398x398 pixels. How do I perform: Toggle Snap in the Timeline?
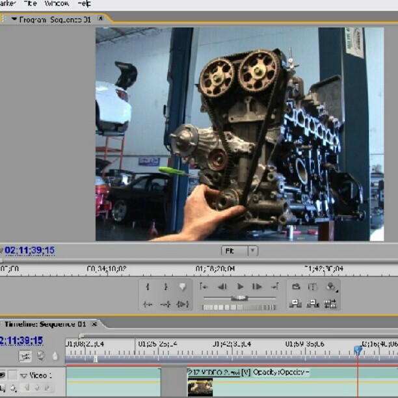[25, 356]
